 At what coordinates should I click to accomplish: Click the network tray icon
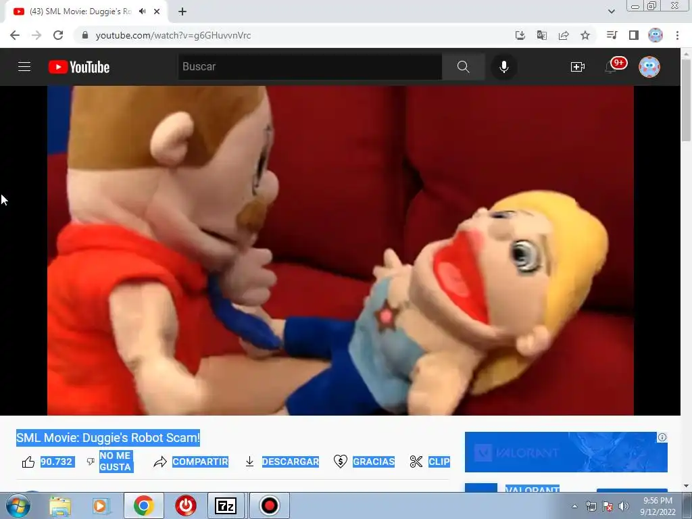pyautogui.click(x=591, y=506)
